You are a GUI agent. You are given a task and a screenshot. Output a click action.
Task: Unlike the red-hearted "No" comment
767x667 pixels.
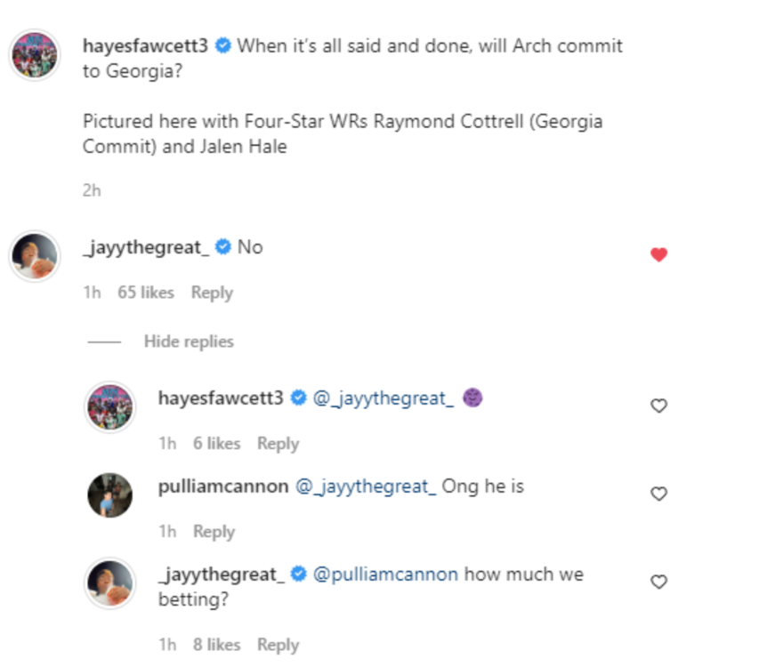(x=658, y=255)
